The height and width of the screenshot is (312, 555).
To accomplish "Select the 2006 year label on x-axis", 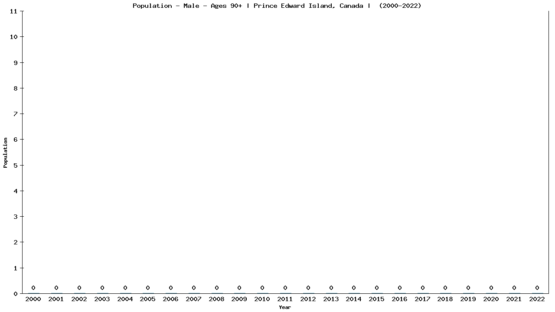I will 171,299.
